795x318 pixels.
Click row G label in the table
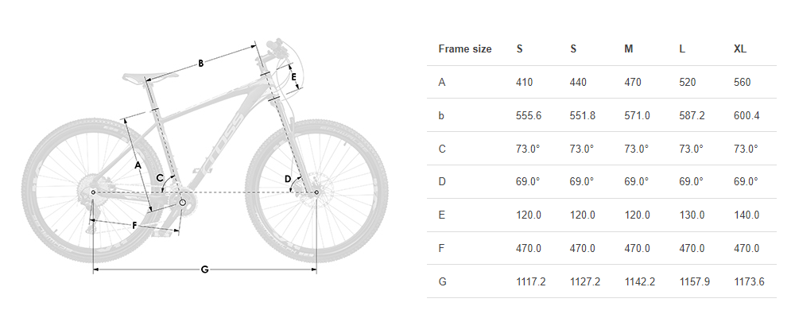coord(442,281)
